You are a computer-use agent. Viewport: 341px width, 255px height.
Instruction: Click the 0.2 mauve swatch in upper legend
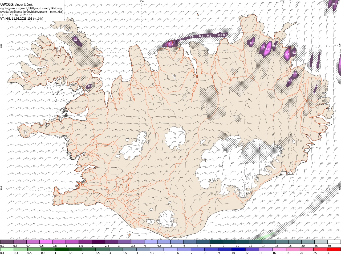(x=7, y=242)
